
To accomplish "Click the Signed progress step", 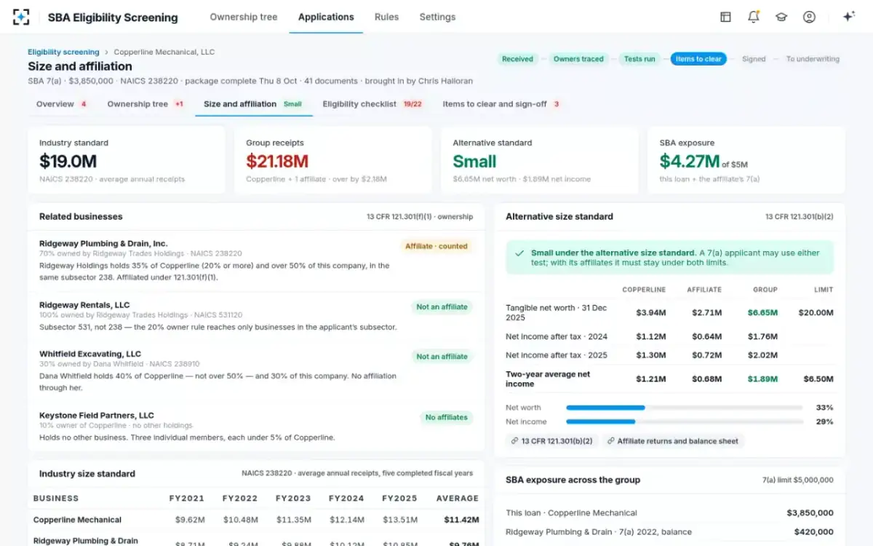I will [x=754, y=59].
